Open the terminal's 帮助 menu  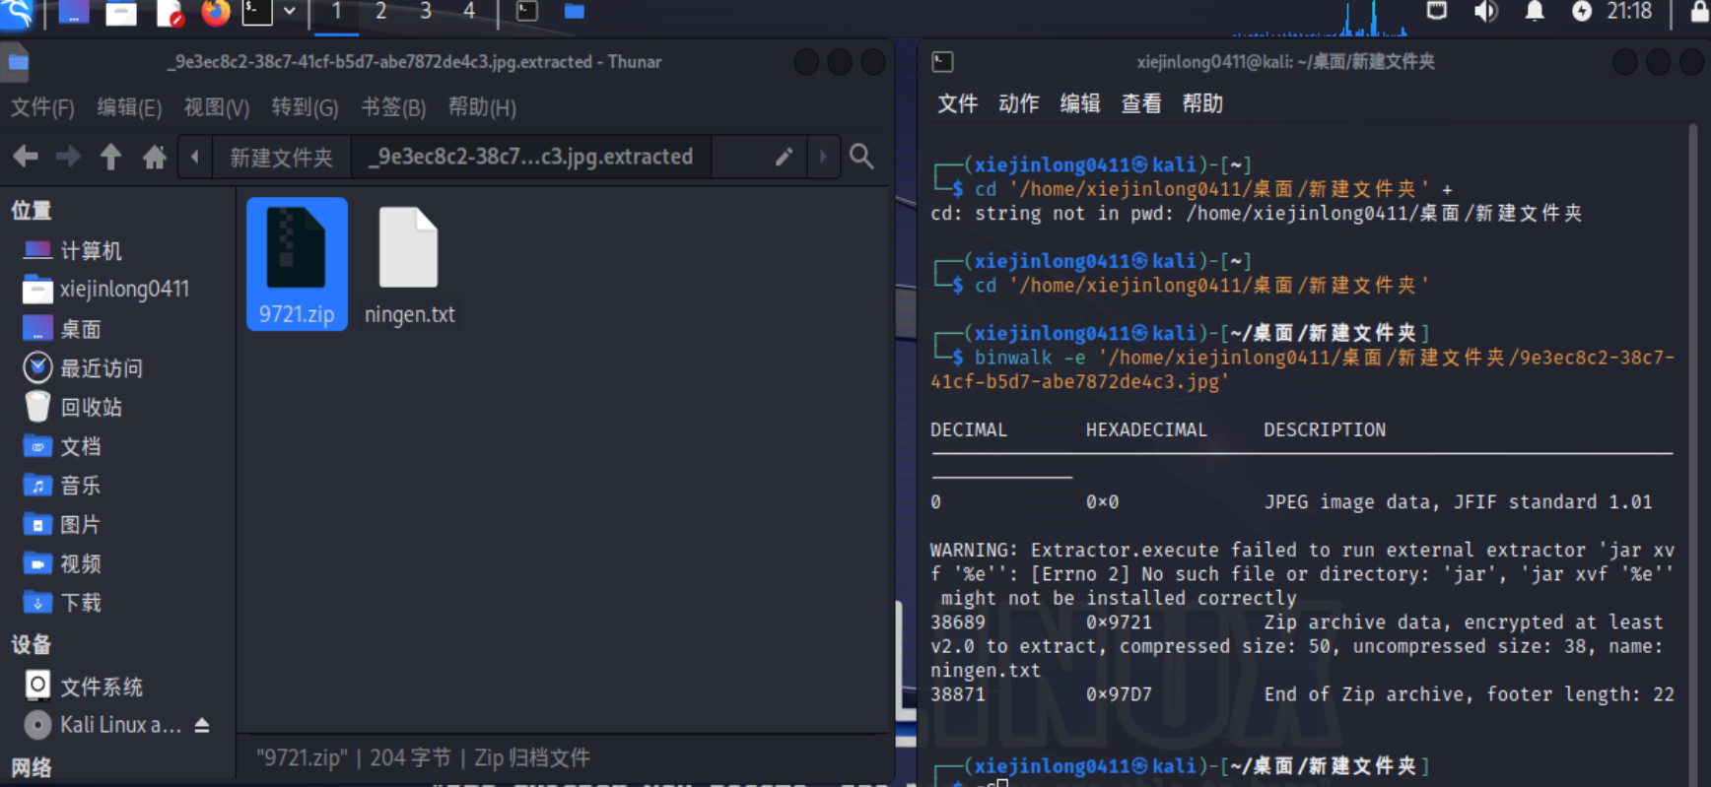coord(1202,103)
